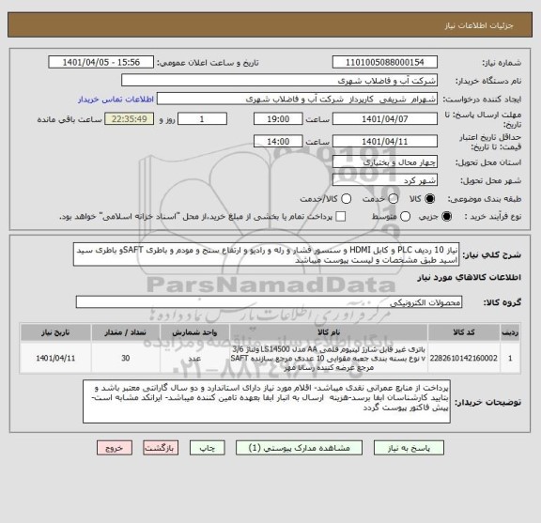The height and width of the screenshot is (523, 541).
Task: Click price validity time 14:00
Action: tap(278, 142)
